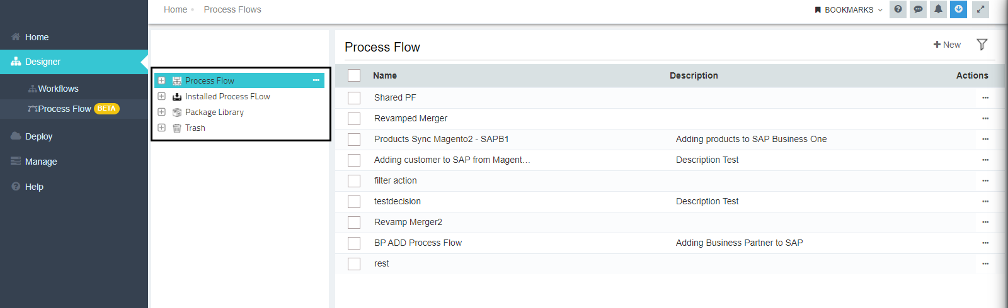Expand the Installed Process FLow tree node
This screenshot has width=1008, height=308.
point(161,96)
